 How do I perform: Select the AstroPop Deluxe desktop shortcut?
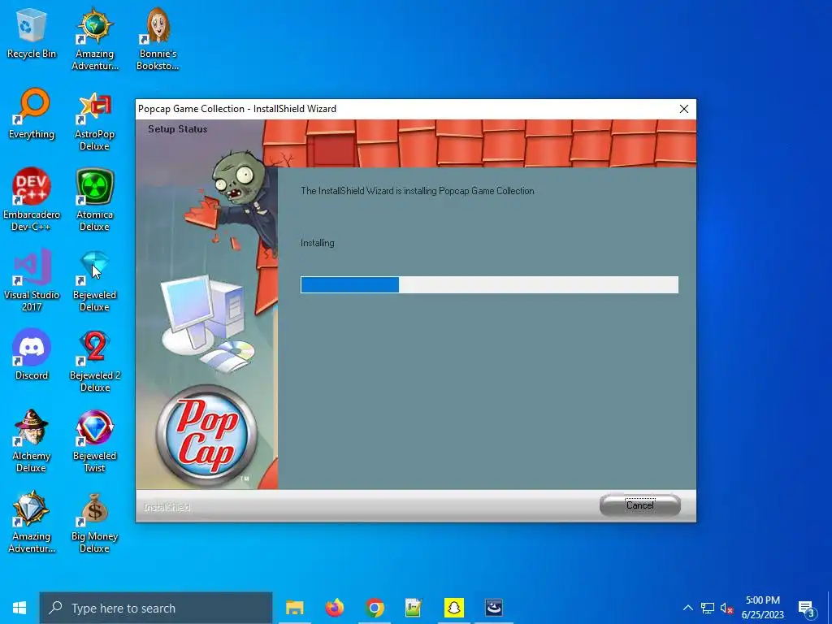(x=95, y=121)
